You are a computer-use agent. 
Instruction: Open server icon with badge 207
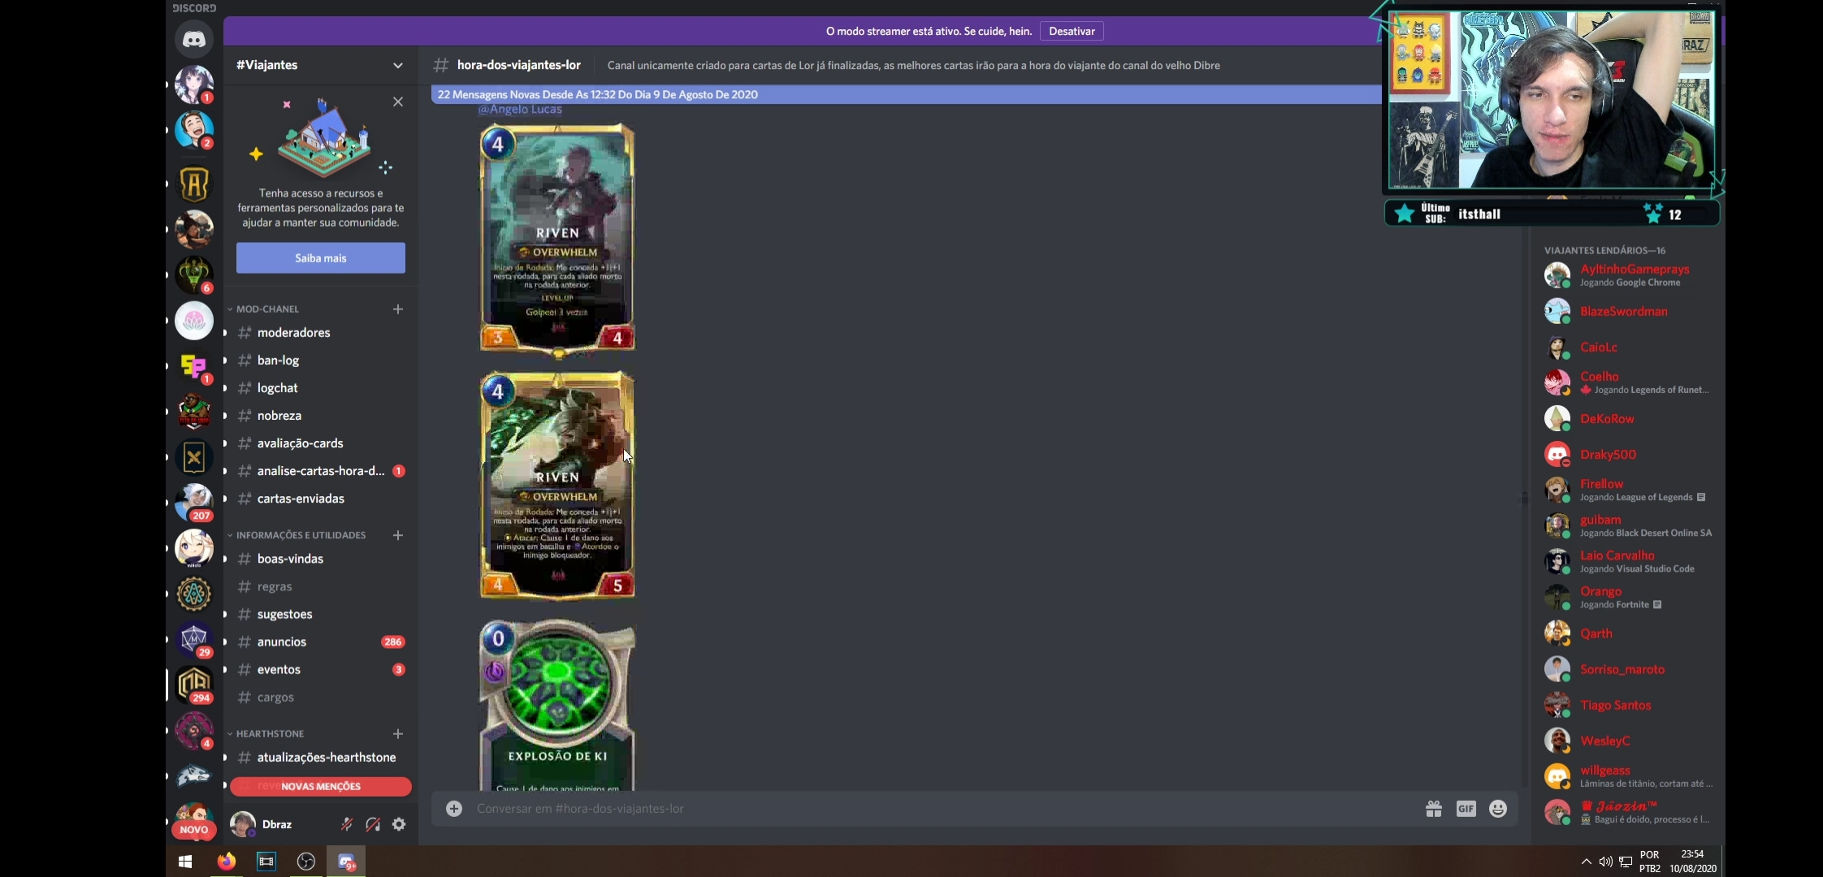click(x=193, y=502)
